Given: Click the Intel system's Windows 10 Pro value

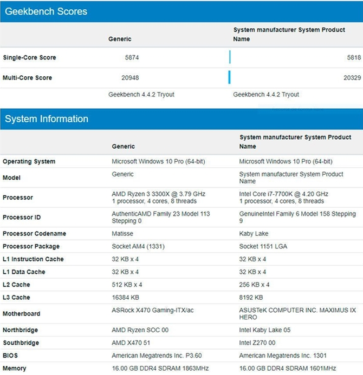Looking at the screenshot, I should coord(286,161).
